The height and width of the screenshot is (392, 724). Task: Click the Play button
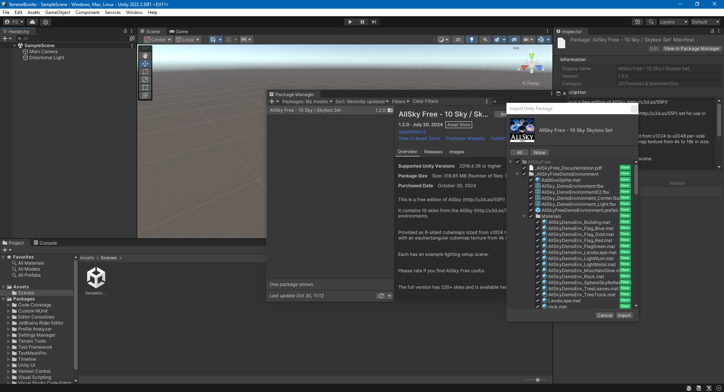[x=350, y=22]
